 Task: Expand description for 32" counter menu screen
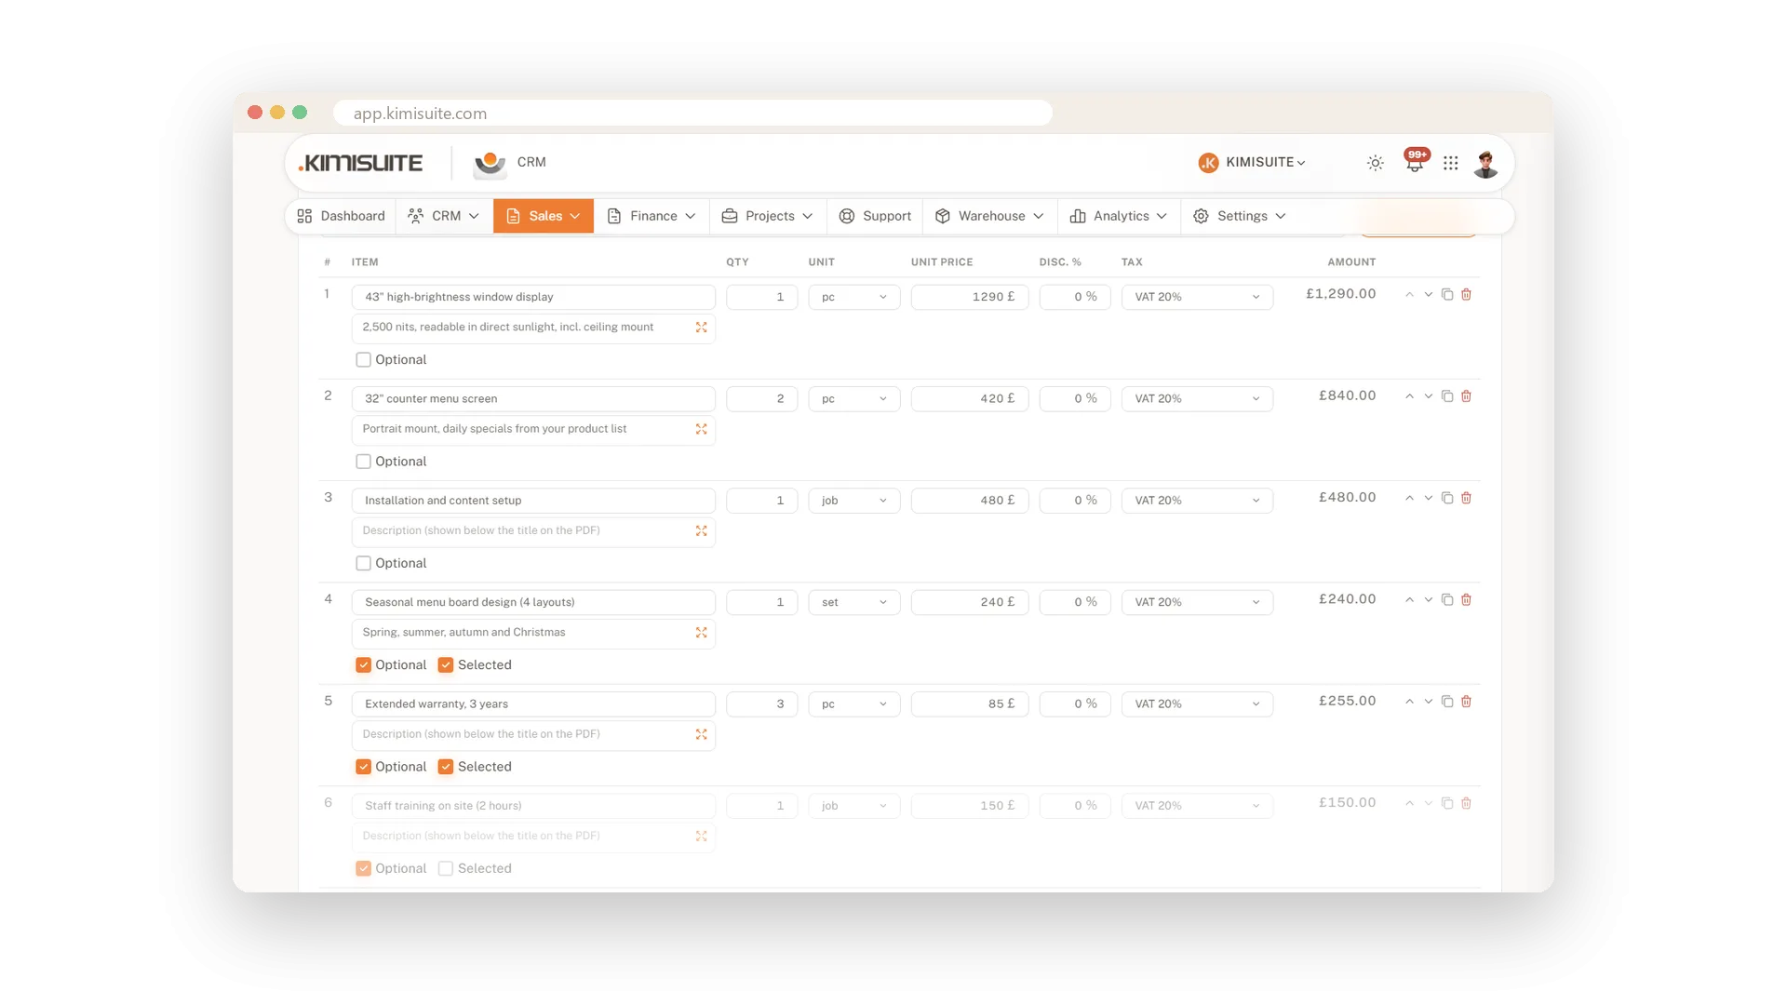click(701, 428)
